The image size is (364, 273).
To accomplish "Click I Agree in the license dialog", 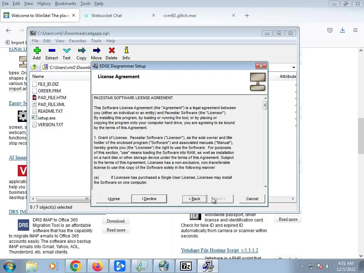I will coord(114,199).
